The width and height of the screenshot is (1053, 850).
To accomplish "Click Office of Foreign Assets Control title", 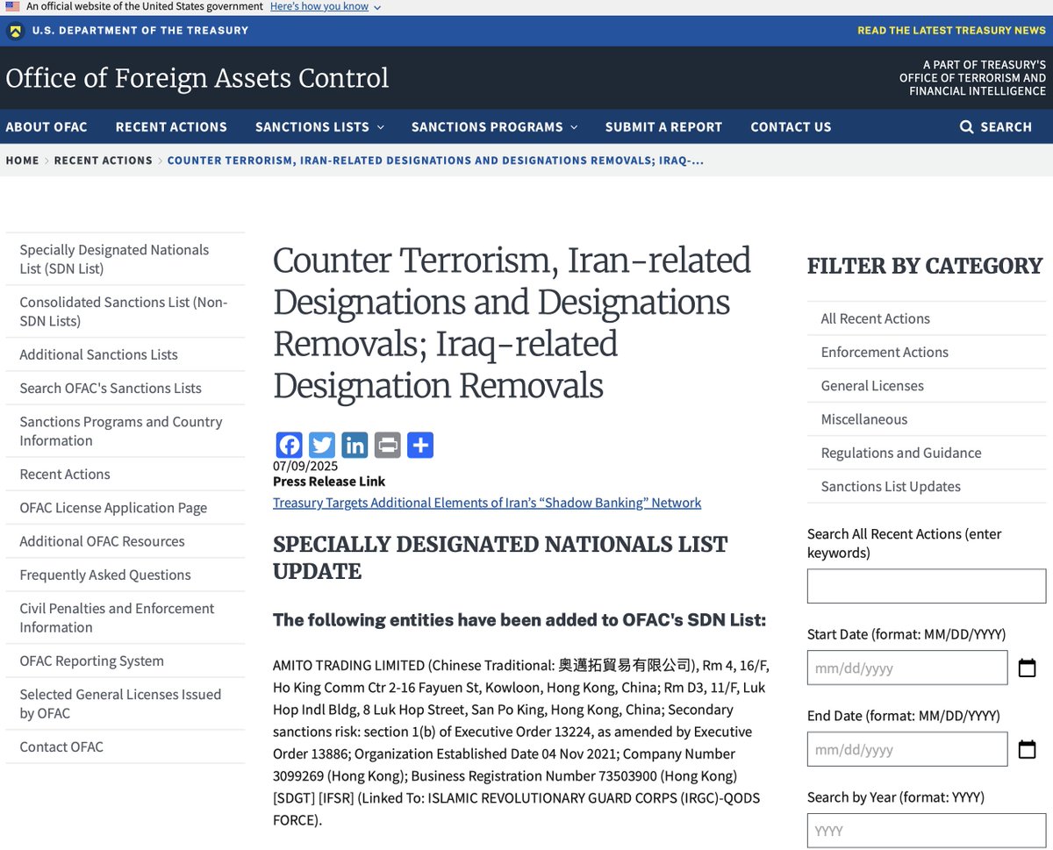I will (x=197, y=78).
